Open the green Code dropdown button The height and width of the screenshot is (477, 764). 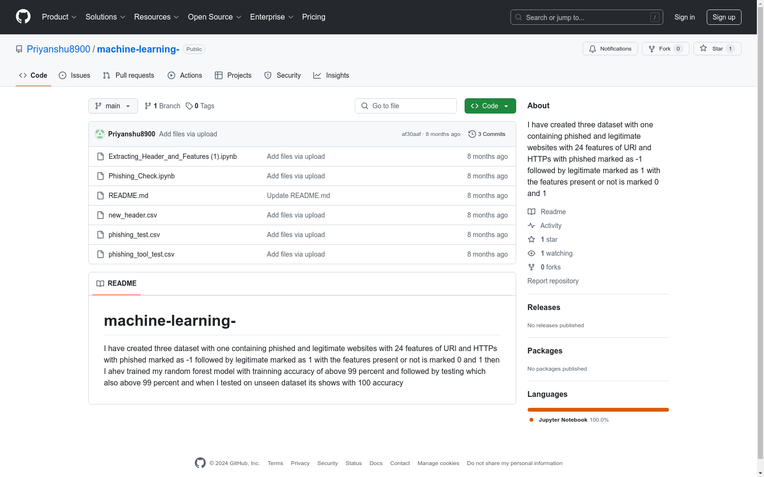490,106
